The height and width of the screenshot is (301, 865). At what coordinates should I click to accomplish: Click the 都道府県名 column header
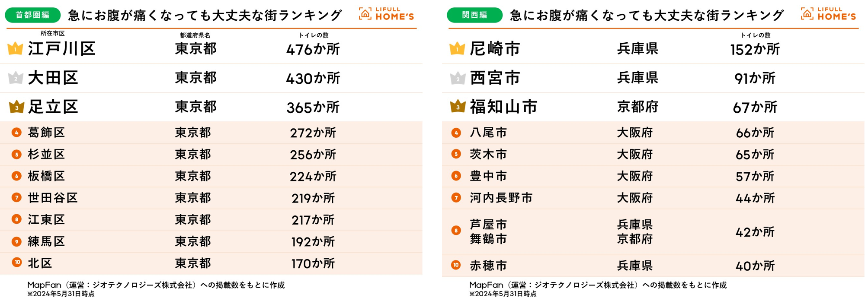click(195, 35)
